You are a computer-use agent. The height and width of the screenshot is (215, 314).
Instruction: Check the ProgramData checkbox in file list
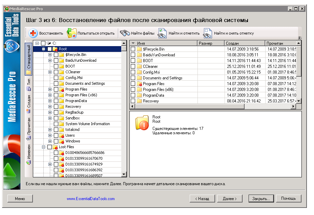coord(133,95)
